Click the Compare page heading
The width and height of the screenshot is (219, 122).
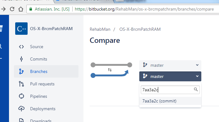pos(105,41)
